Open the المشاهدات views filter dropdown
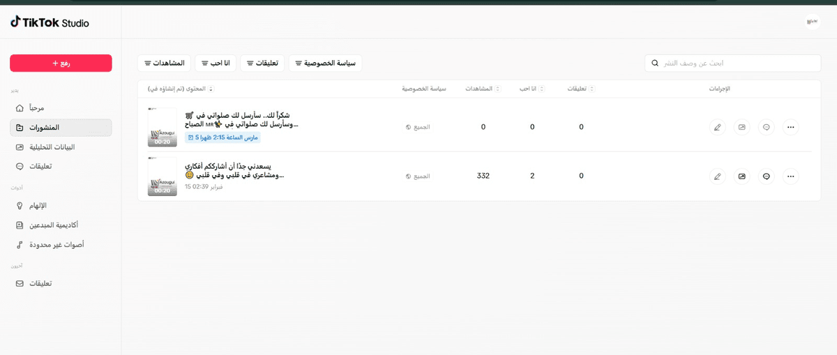 tap(164, 63)
